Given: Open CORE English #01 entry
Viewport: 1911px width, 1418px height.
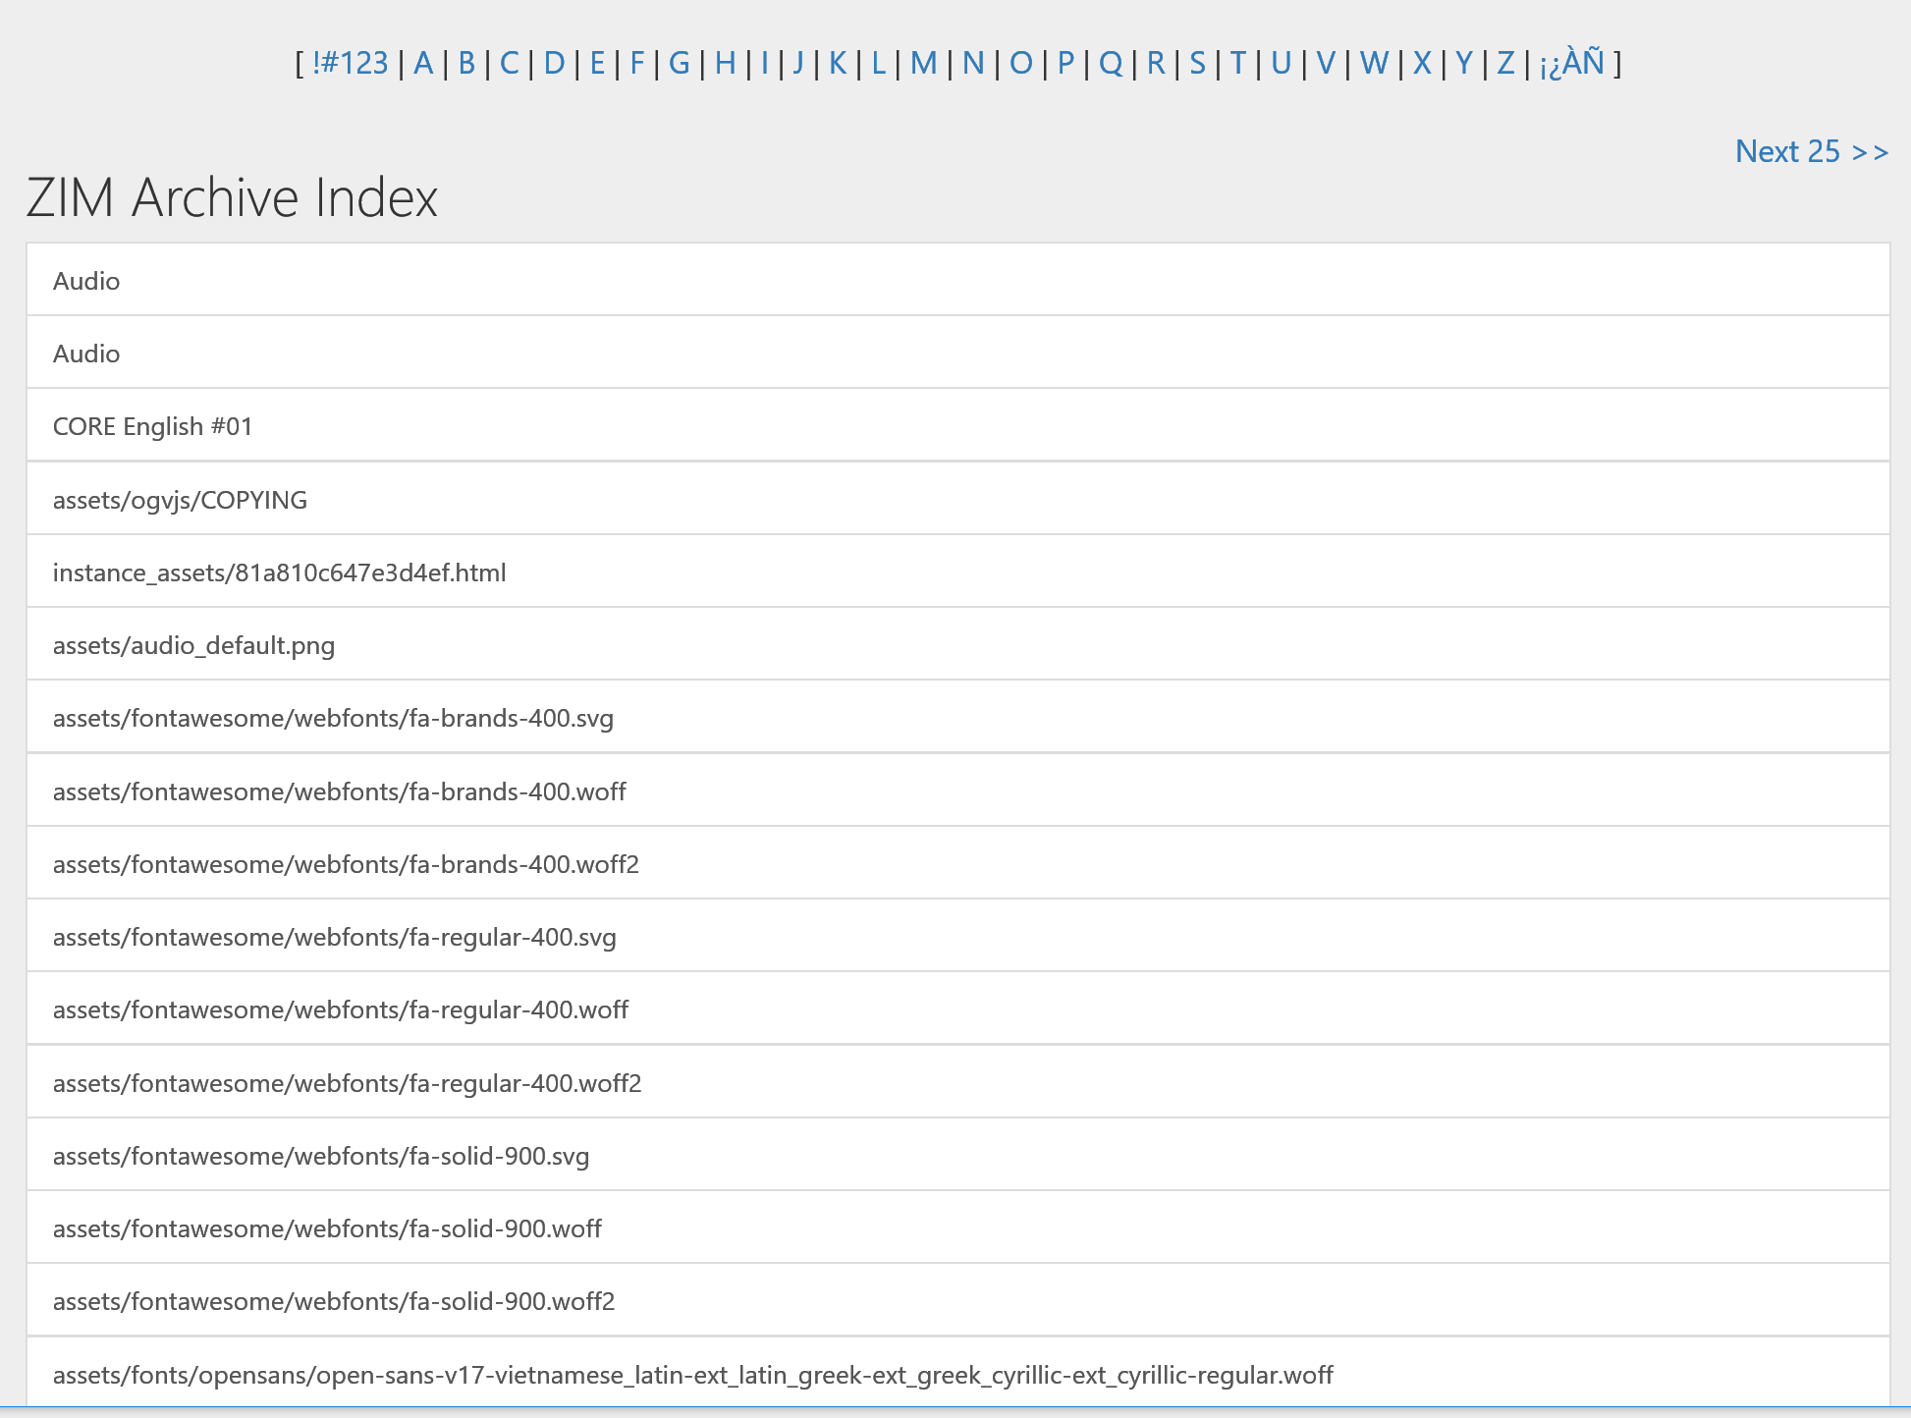Looking at the screenshot, I should click(152, 426).
